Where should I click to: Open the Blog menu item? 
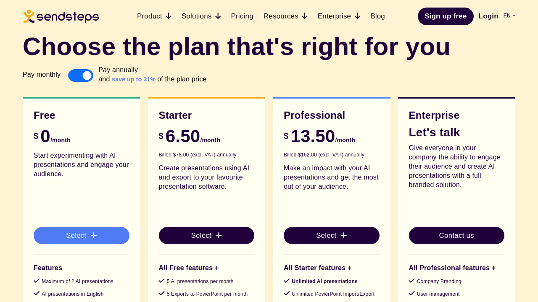377,16
